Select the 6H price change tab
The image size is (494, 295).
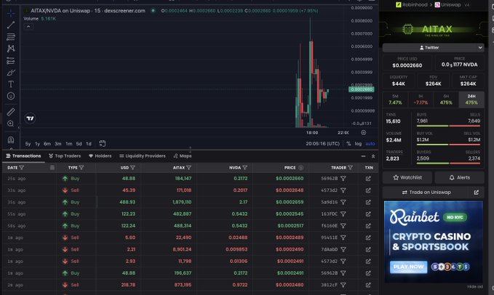click(446, 100)
